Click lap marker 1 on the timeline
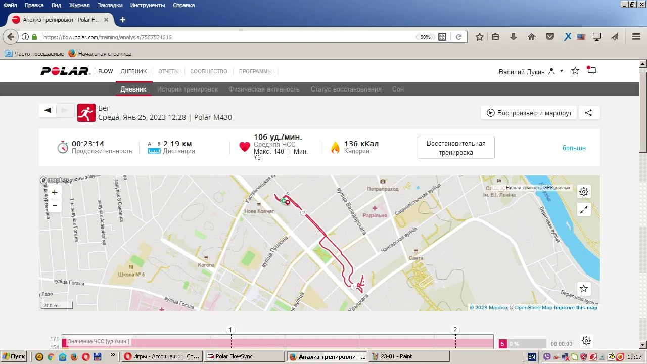 (230, 330)
